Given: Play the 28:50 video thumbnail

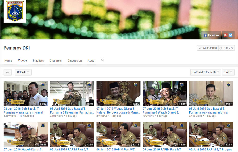Looking at the screenshot, I should coord(118,93).
